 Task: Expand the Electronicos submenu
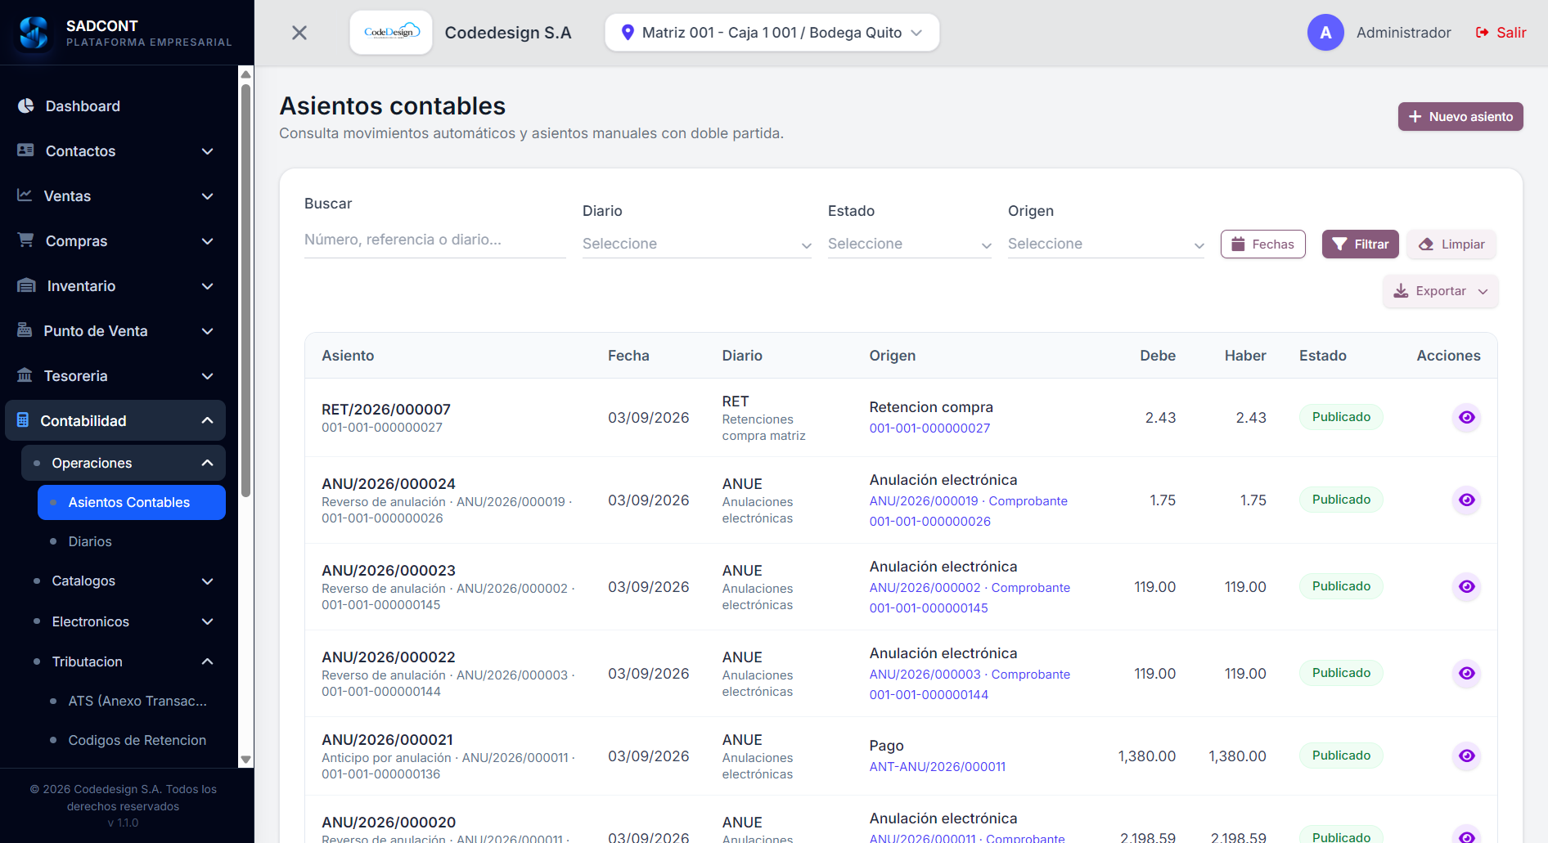point(124,621)
